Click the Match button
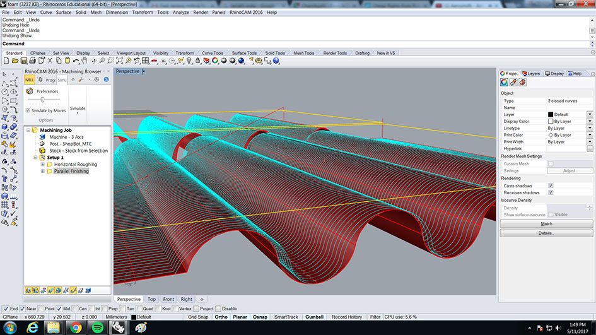The height and width of the screenshot is (335, 596). pos(546,224)
